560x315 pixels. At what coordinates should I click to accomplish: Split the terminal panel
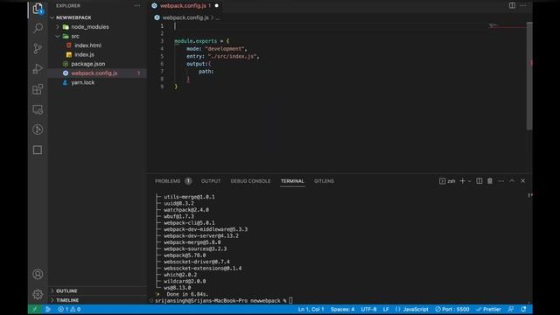click(479, 181)
